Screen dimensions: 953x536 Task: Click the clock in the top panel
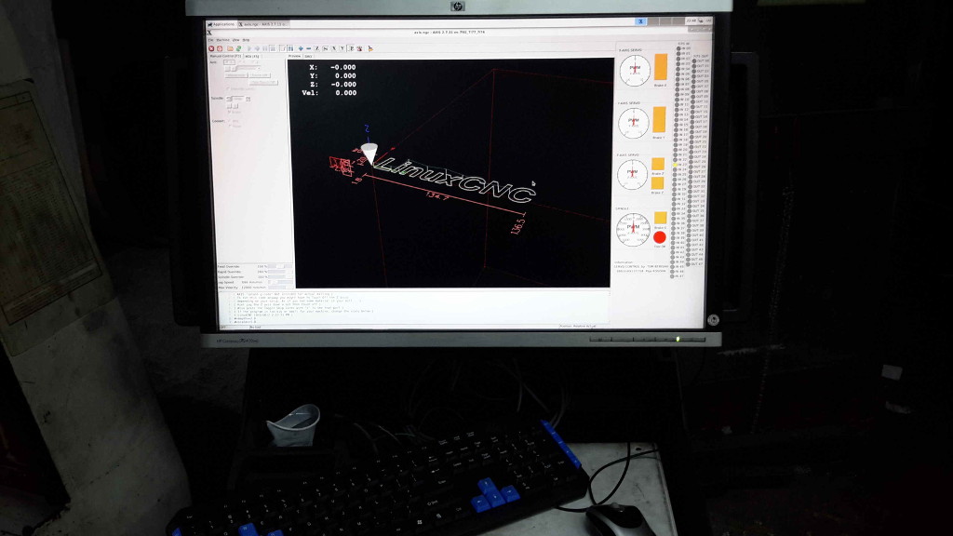click(x=691, y=20)
